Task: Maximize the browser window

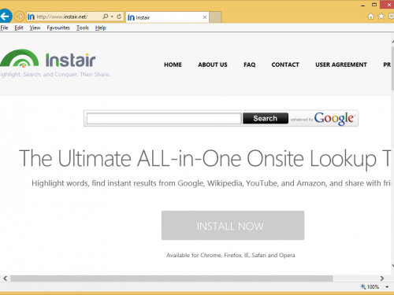Action: pos(374,5)
